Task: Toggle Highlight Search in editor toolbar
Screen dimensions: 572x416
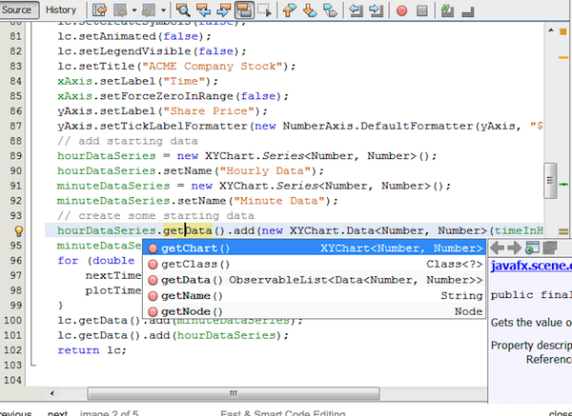Action: [x=244, y=10]
